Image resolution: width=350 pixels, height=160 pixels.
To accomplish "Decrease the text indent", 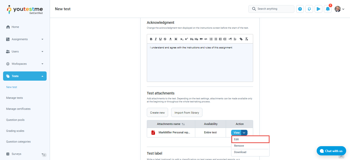I will tap(220, 39).
